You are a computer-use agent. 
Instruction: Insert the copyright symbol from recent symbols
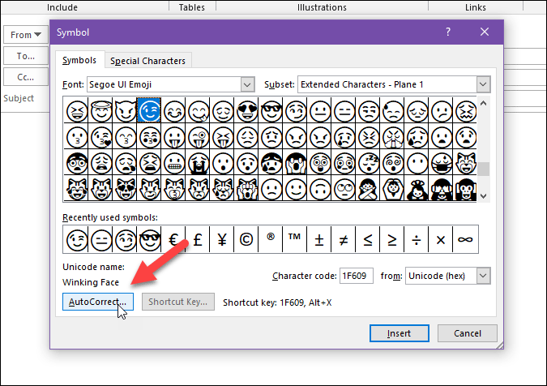(x=246, y=239)
